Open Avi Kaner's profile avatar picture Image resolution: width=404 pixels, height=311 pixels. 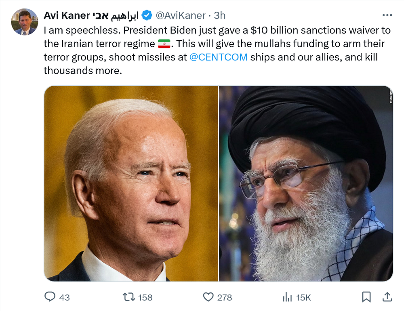tap(25, 22)
